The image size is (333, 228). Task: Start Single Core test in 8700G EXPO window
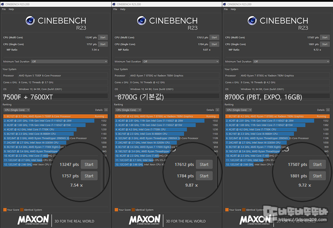click(325, 44)
